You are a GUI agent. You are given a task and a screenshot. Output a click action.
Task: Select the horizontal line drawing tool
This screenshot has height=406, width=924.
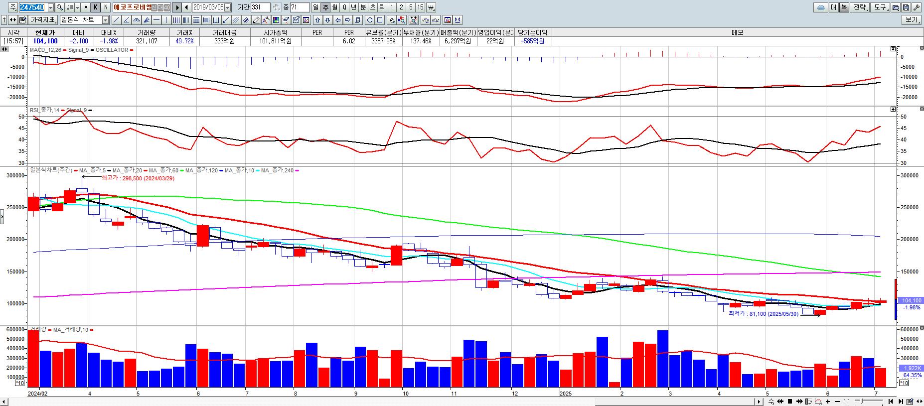[x=156, y=20]
